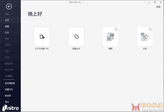The width and height of the screenshot is (164, 112).
Task: Click the back arrow button
Action: (9, 7)
